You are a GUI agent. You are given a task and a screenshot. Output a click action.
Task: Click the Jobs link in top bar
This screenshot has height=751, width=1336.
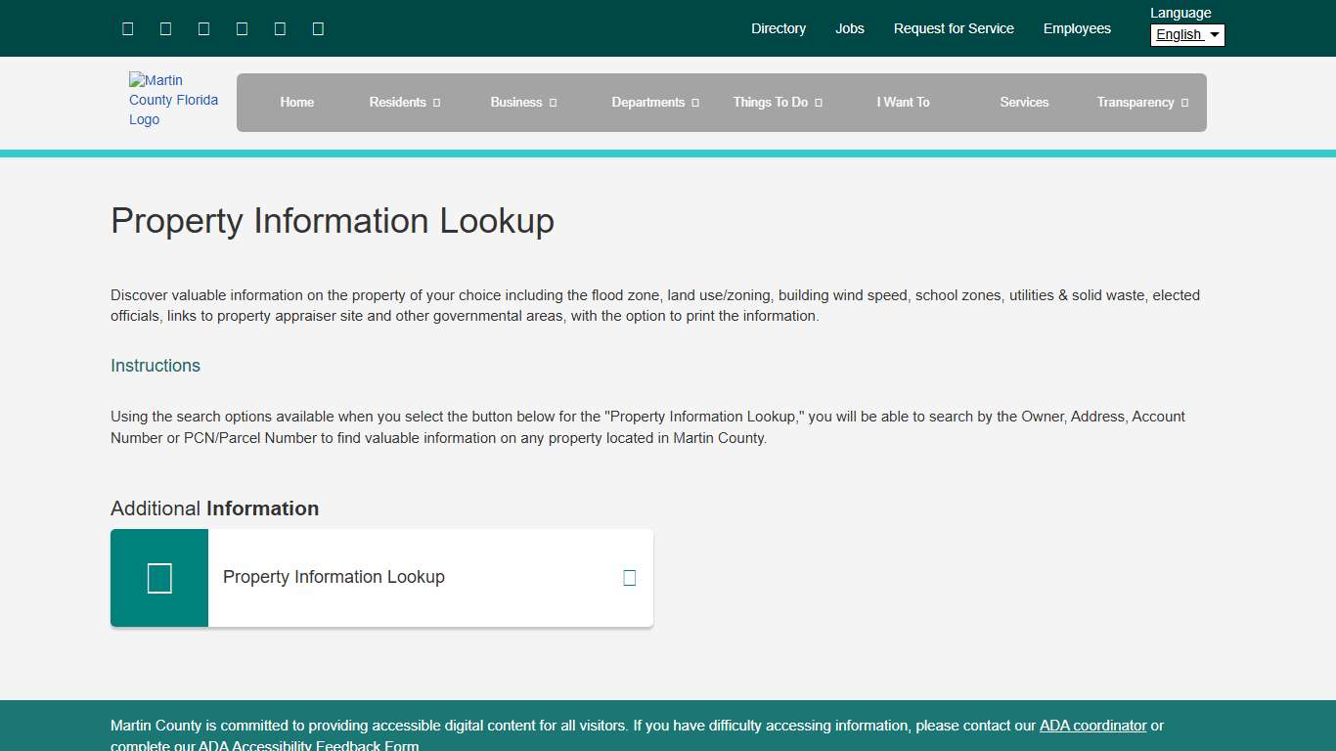pos(849,28)
